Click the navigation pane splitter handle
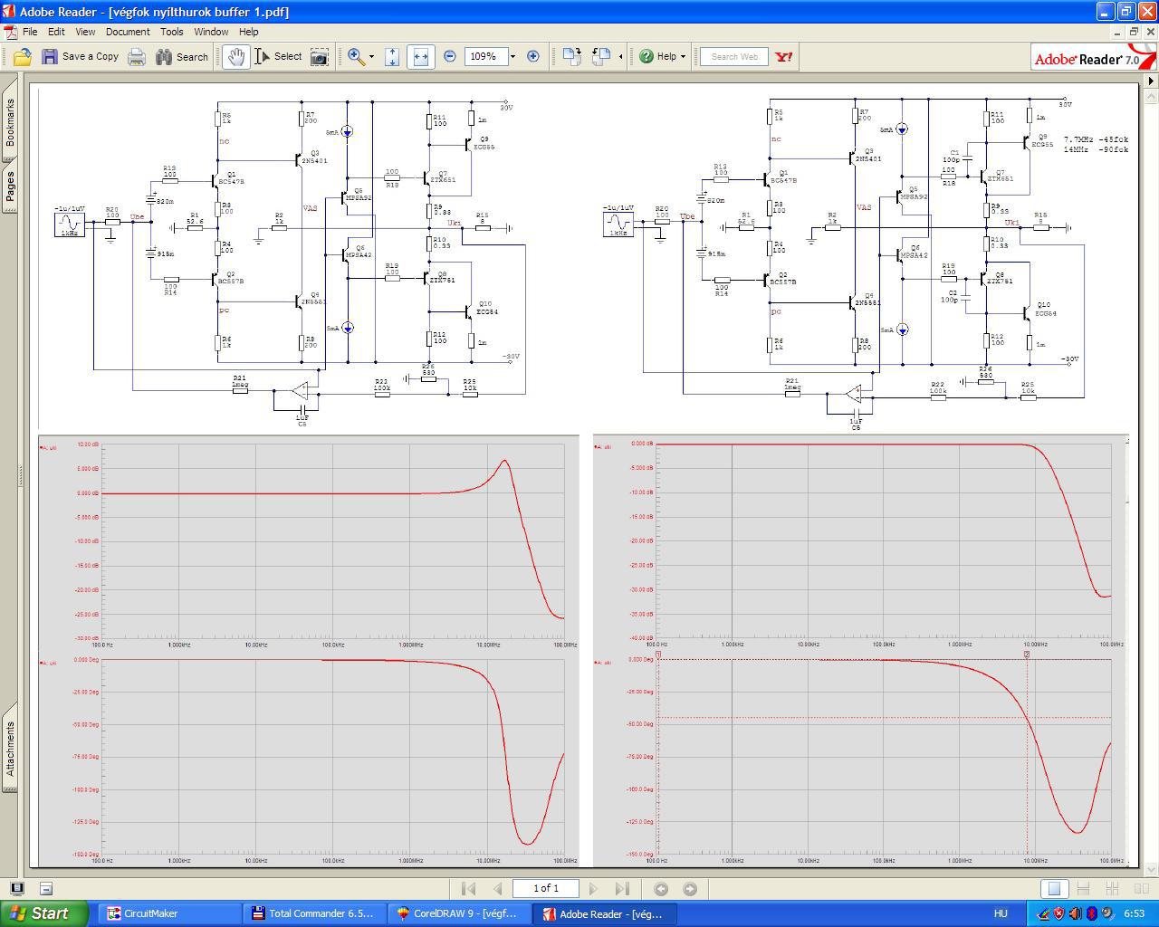 click(20, 476)
